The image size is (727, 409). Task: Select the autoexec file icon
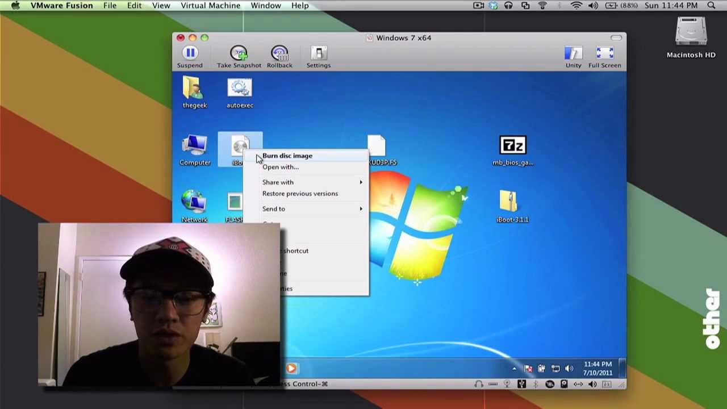[x=240, y=93]
